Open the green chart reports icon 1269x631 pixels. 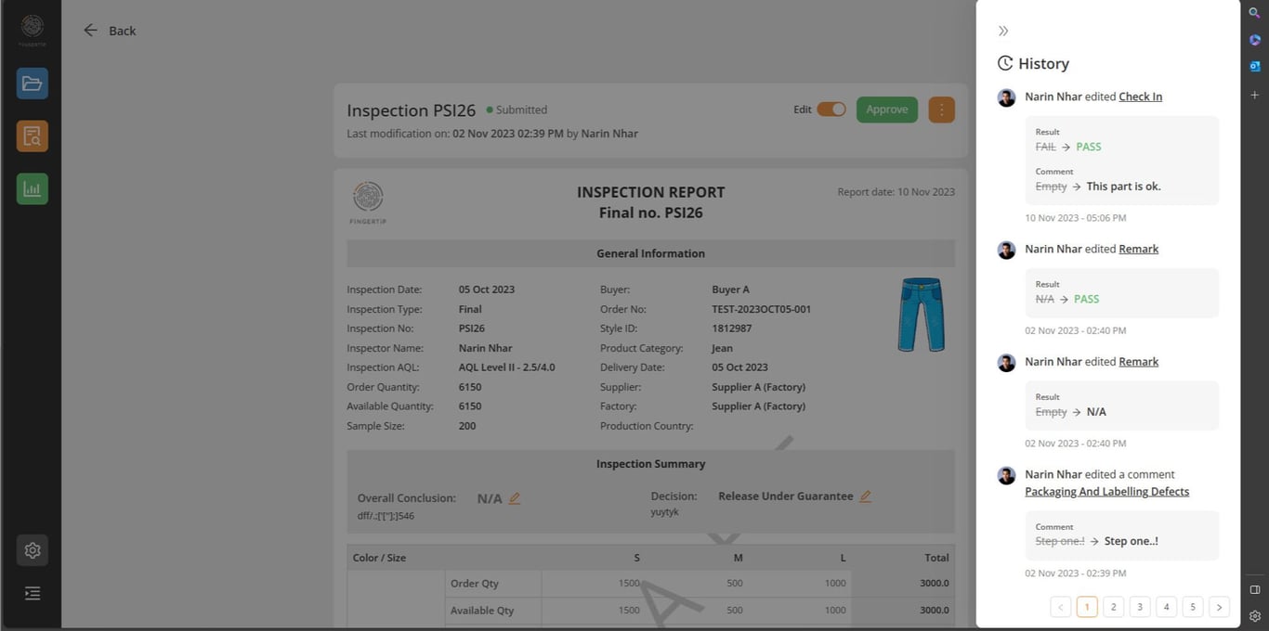[x=33, y=189]
